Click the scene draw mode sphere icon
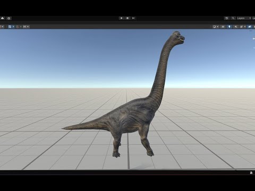Screen dimensions: 255x191 215,27
